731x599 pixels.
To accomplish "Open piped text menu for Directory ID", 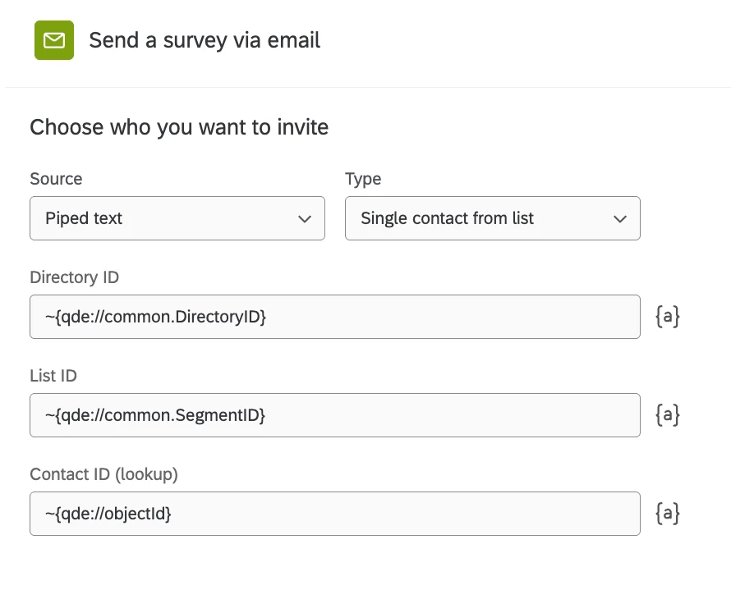I will coord(667,317).
